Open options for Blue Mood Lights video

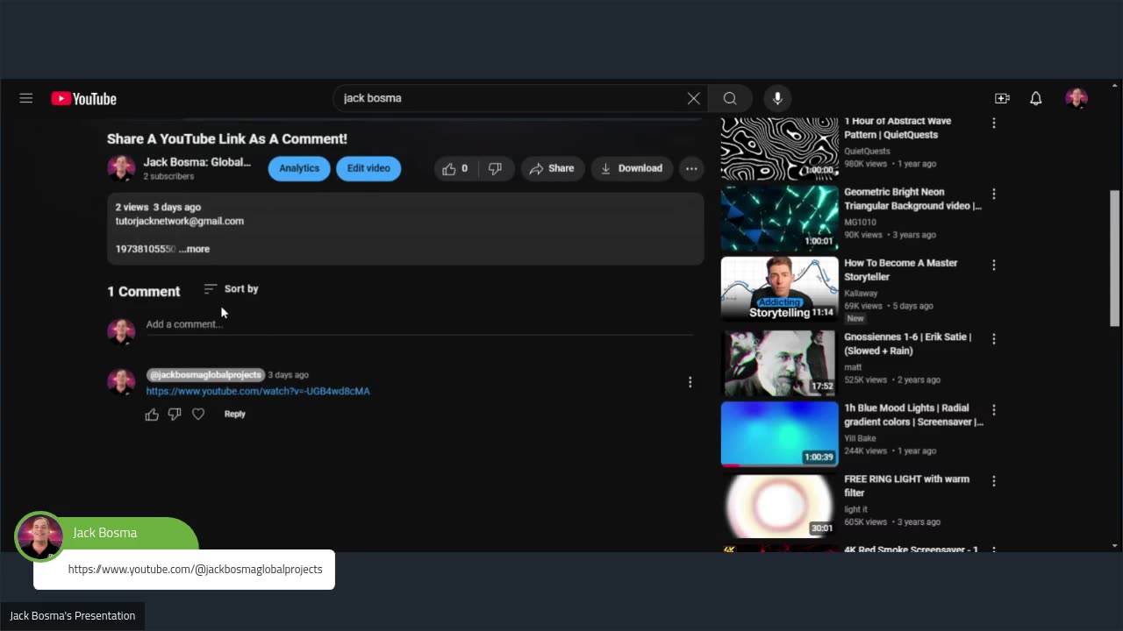994,409
